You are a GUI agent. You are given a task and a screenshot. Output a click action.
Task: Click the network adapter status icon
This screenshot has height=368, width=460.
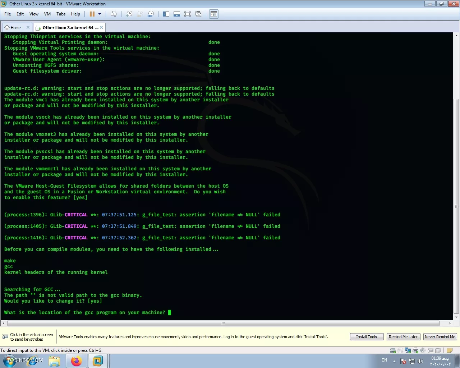click(408, 350)
